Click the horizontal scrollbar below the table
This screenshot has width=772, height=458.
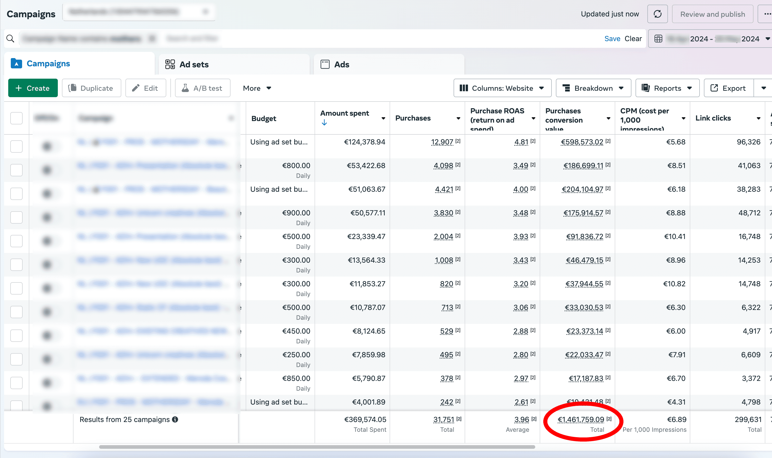click(x=317, y=447)
